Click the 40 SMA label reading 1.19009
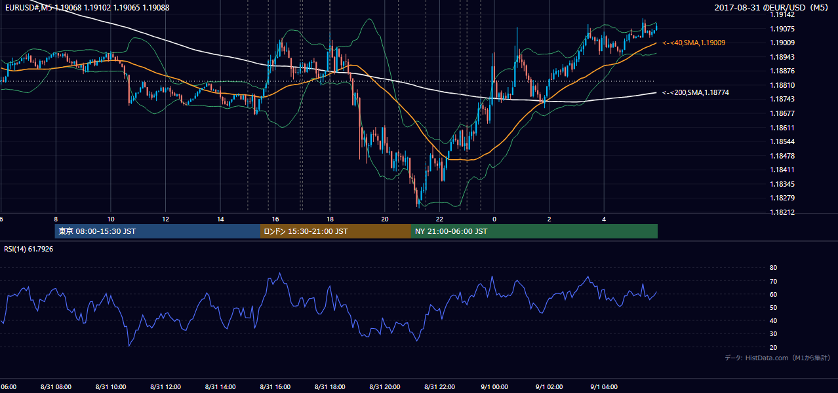838x393 pixels. [x=694, y=43]
